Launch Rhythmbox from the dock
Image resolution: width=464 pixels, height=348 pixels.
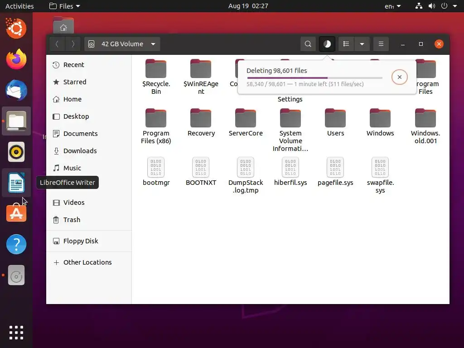16,152
